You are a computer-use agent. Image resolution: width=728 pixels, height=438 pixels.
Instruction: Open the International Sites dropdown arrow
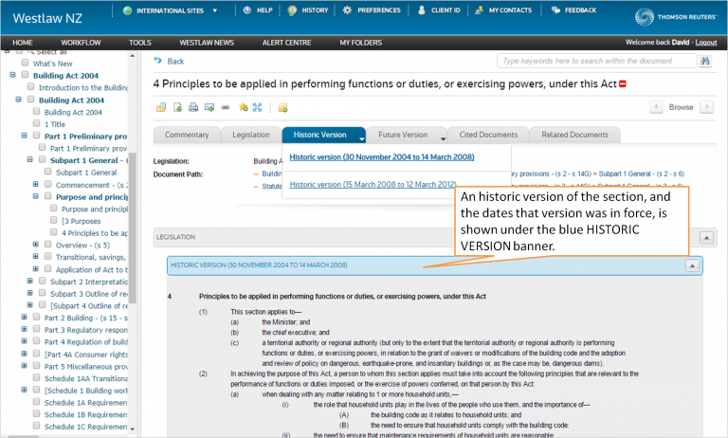pyautogui.click(x=214, y=10)
